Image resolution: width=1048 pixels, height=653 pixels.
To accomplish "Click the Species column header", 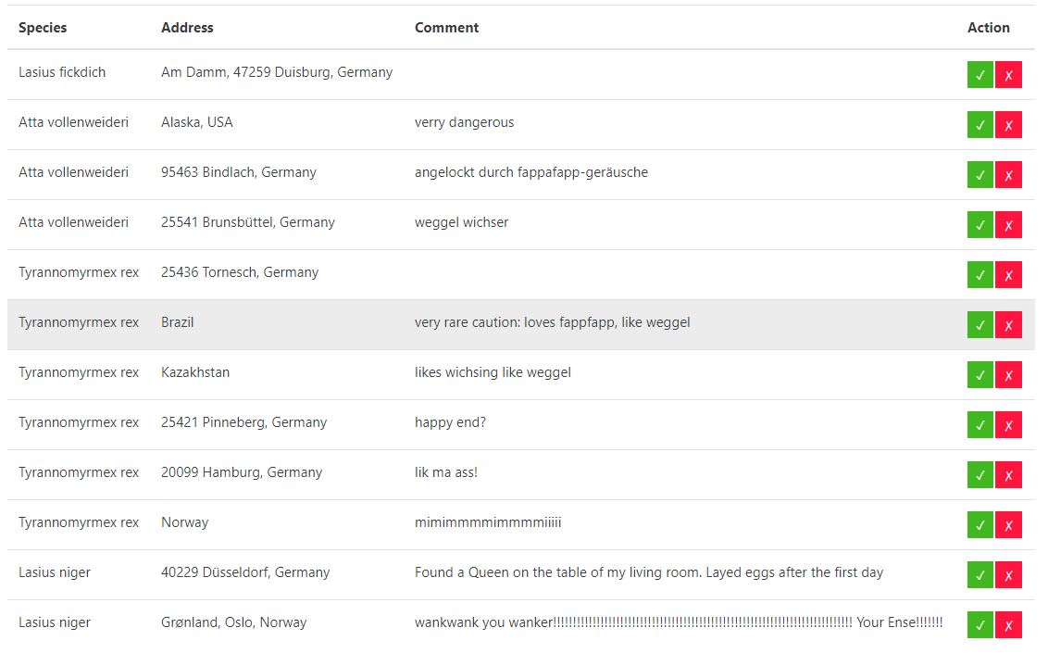I will (x=43, y=28).
